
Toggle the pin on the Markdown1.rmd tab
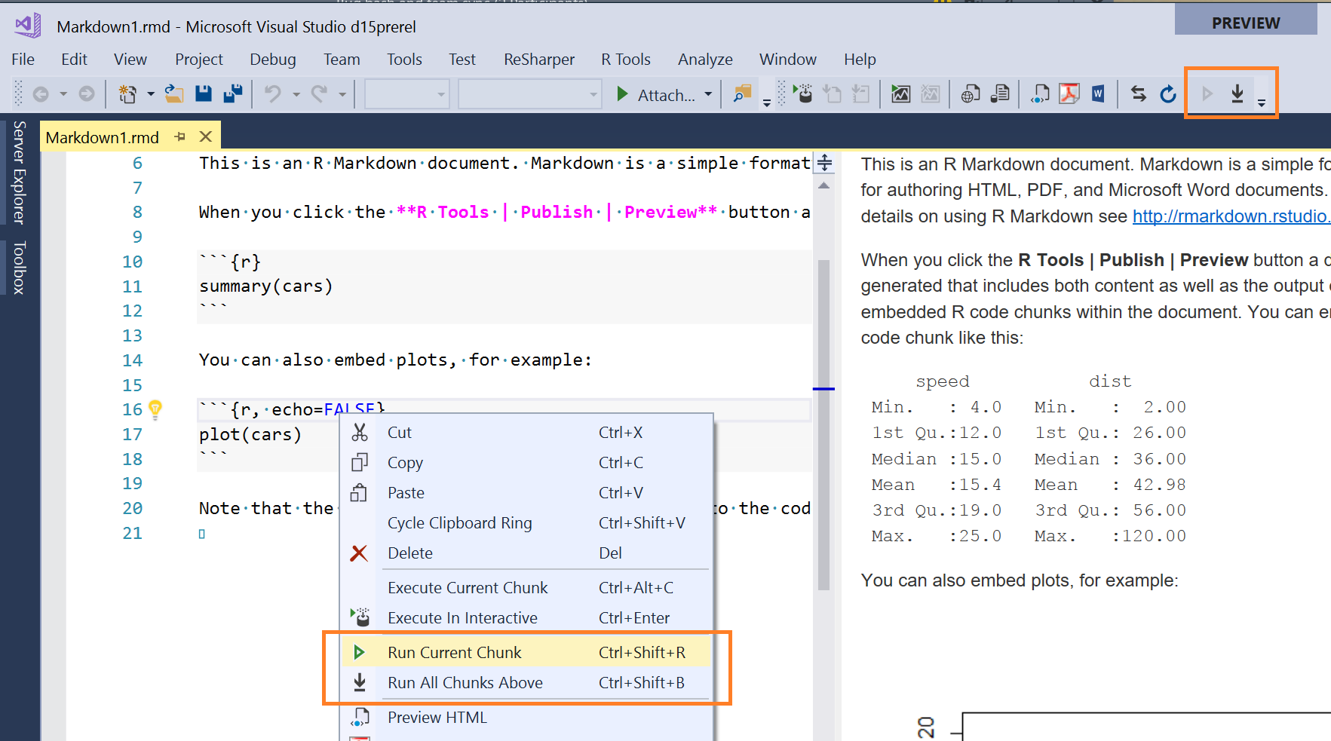click(x=179, y=136)
